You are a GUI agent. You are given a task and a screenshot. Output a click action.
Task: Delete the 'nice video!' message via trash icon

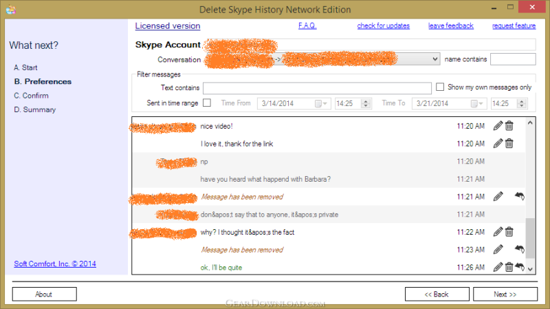509,126
